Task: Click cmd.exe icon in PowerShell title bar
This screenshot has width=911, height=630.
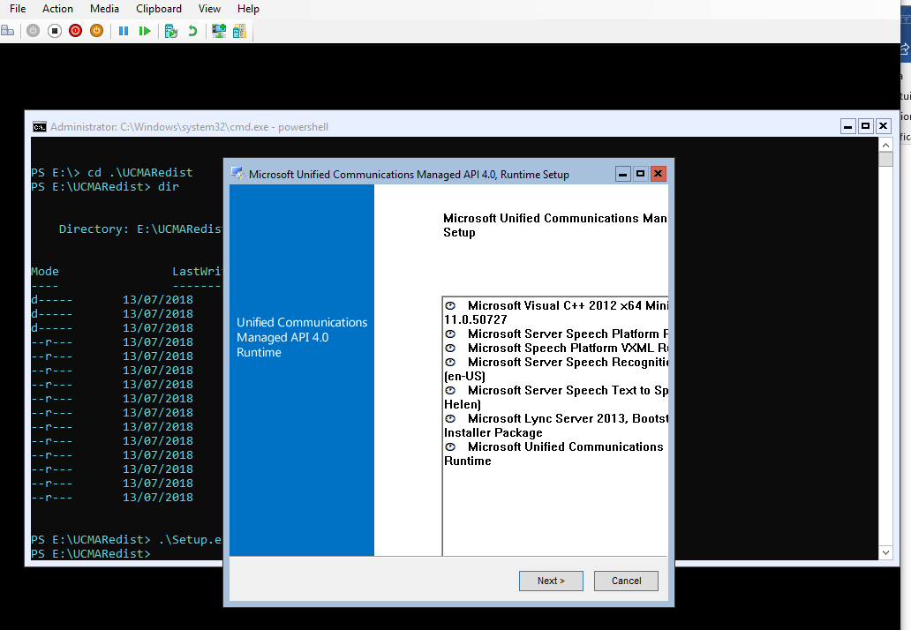Action: tap(40, 126)
